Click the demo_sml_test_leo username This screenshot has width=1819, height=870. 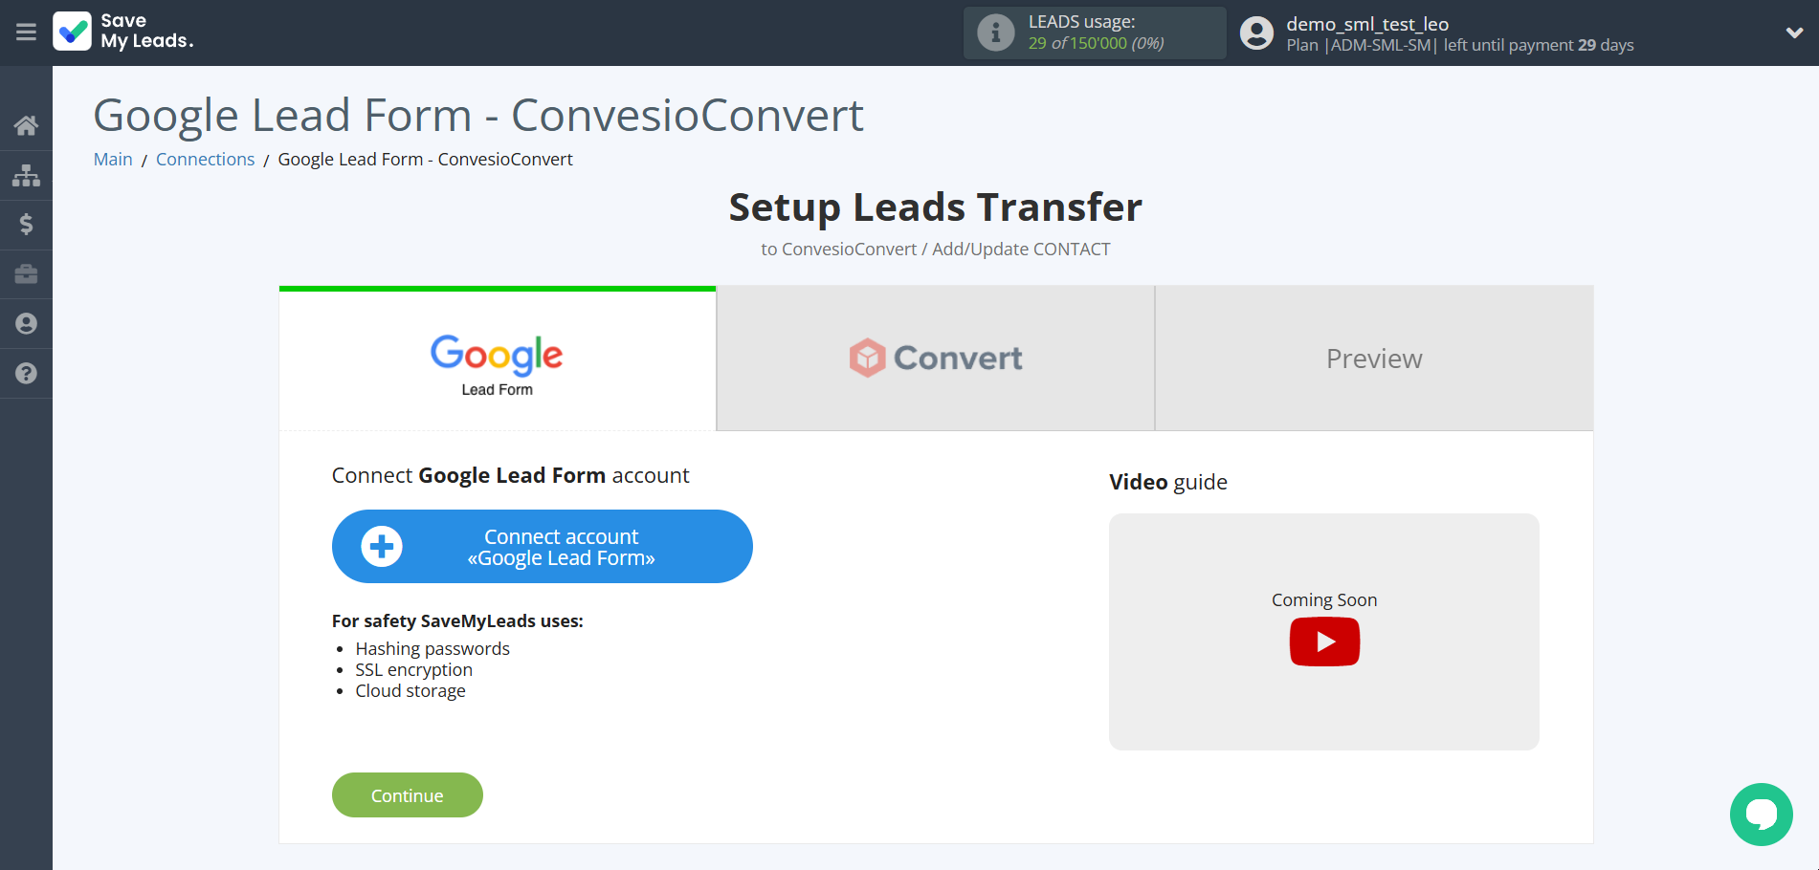[1367, 24]
